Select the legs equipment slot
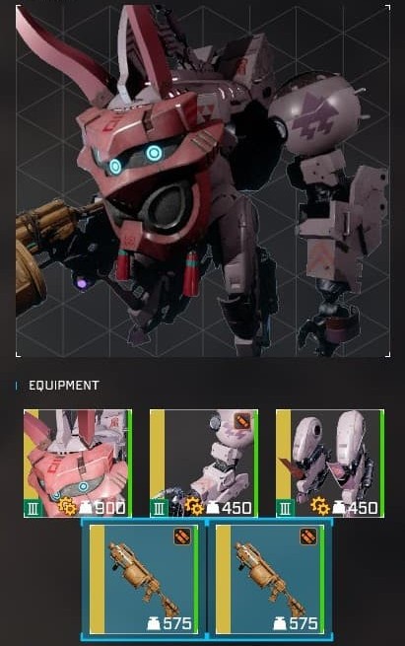 click(x=330, y=464)
